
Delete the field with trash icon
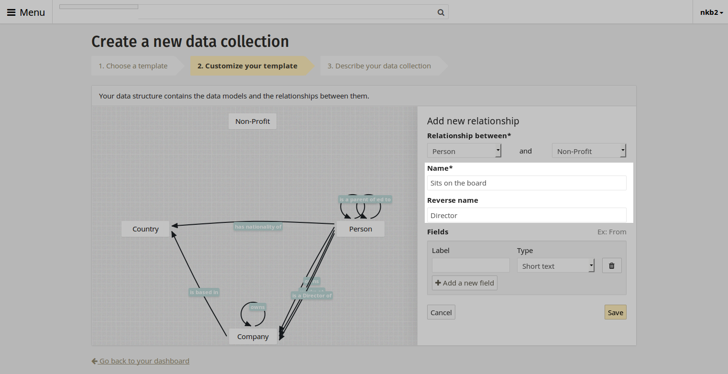(612, 265)
